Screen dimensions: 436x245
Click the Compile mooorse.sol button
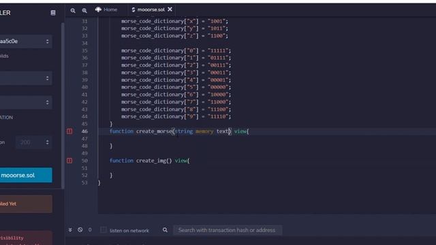click(x=26, y=176)
